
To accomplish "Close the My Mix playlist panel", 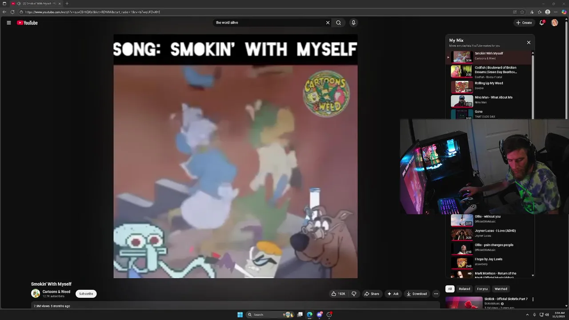I will pyautogui.click(x=529, y=42).
